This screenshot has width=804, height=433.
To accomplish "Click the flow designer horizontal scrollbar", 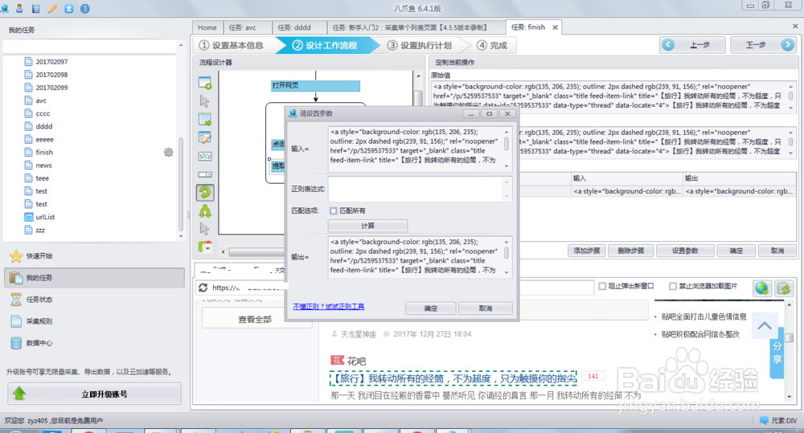I will point(256,251).
